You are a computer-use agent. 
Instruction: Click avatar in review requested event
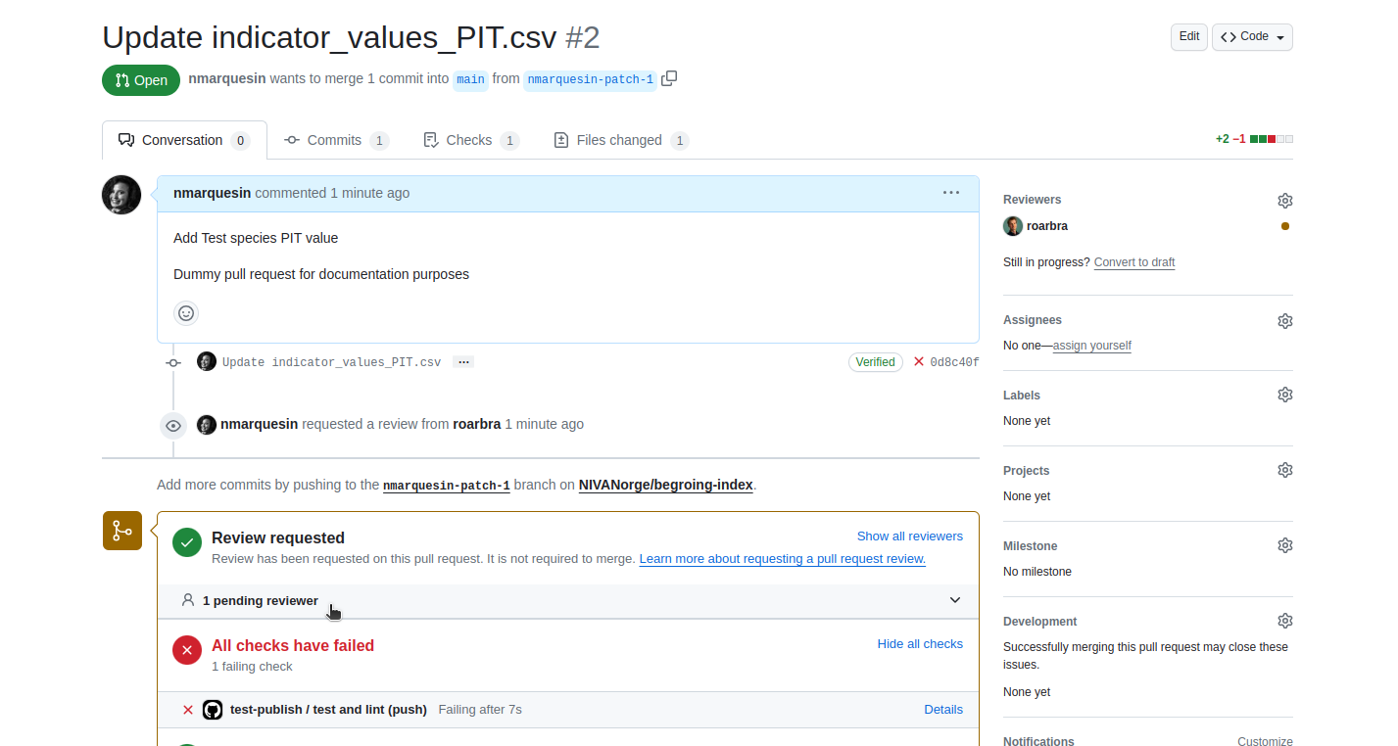pos(207,425)
